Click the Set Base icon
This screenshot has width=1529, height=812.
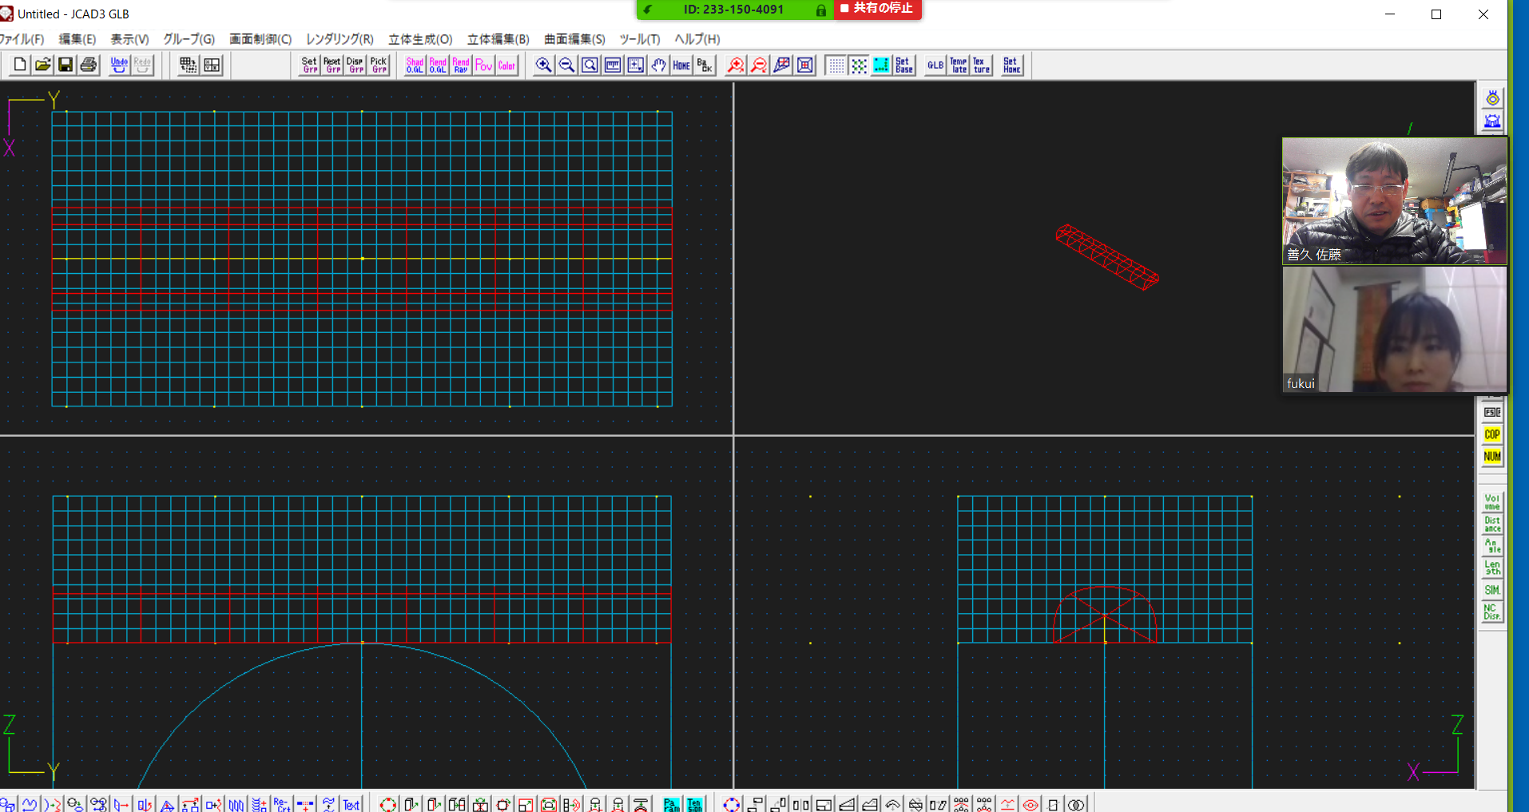point(904,65)
